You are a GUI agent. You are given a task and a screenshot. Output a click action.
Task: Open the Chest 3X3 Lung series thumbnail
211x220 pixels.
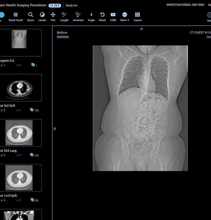click(x=21, y=133)
